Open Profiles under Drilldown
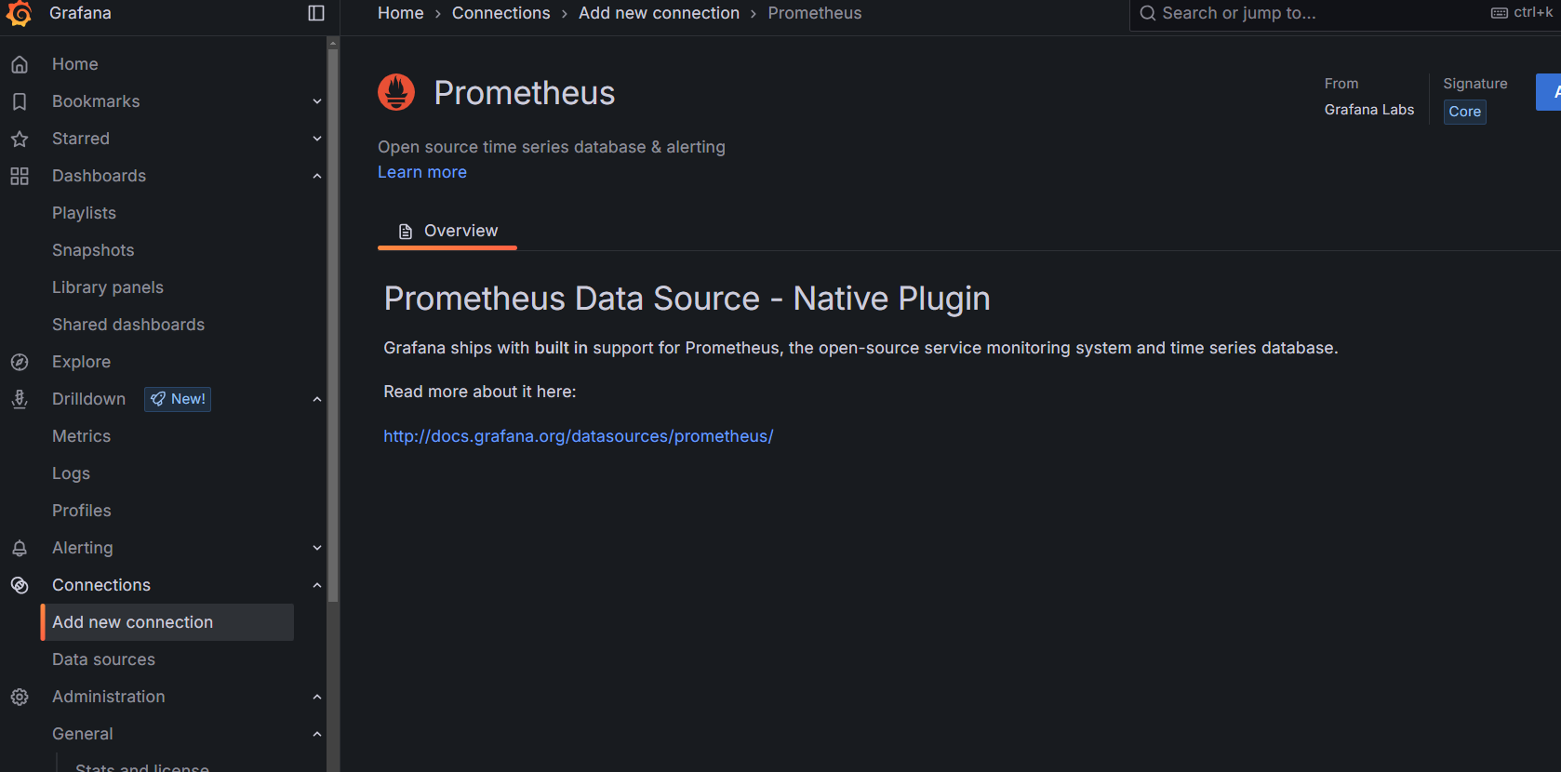Viewport: 1561px width, 772px height. (82, 511)
